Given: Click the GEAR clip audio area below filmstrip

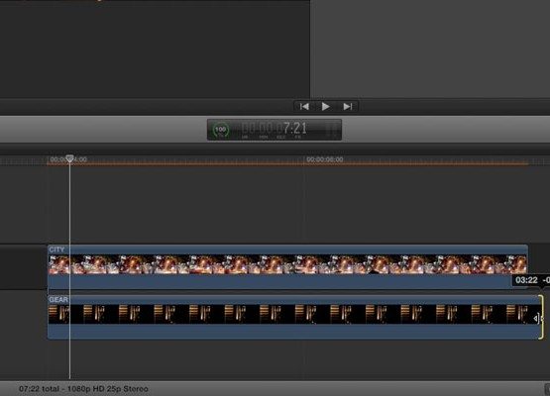Looking at the screenshot, I should 294,332.
